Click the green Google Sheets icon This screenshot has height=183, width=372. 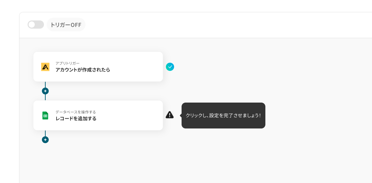click(45, 116)
